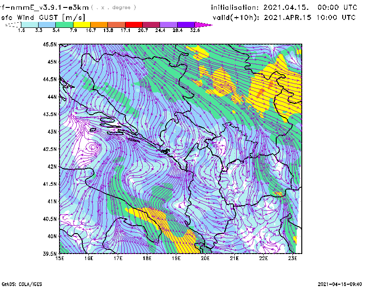Click the '17E' longitude label
The image size is (372, 287).
[x=118, y=258]
